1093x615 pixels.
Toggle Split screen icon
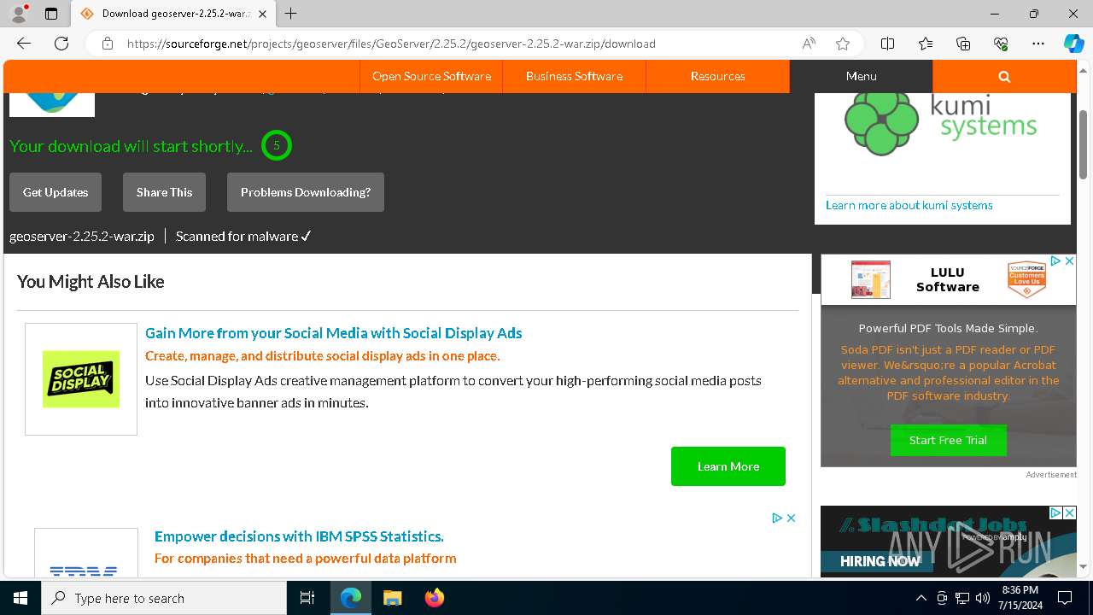[888, 44]
